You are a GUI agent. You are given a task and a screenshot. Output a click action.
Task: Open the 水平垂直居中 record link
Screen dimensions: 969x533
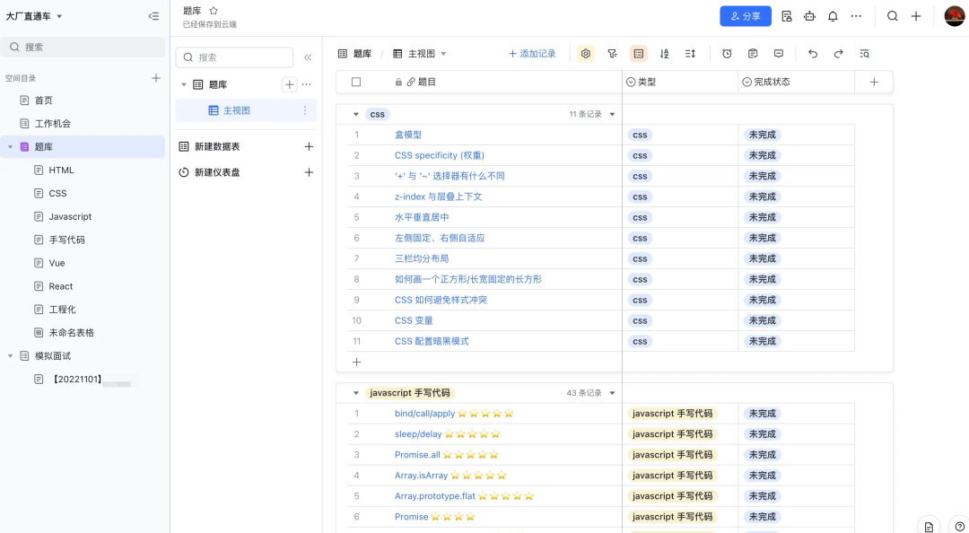422,218
